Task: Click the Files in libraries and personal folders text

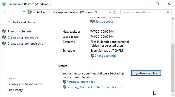Action: [109, 44]
